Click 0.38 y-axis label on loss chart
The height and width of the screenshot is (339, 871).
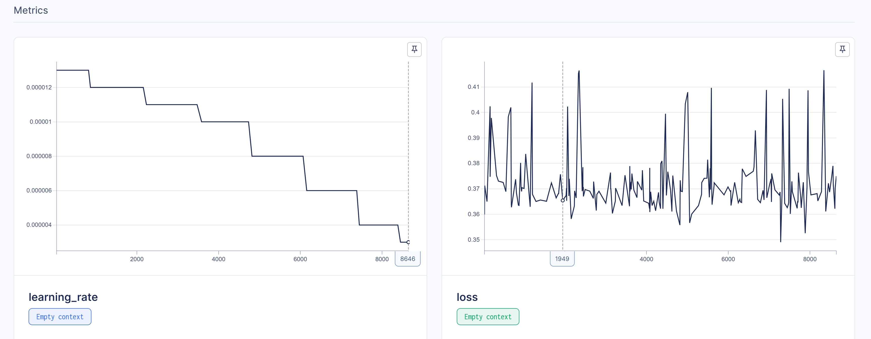pos(473,163)
